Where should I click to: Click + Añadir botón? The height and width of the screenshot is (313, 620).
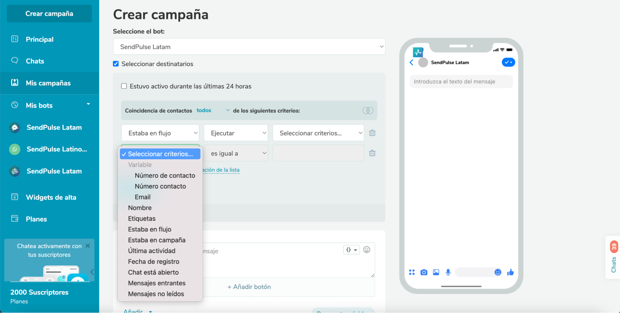coord(249,287)
